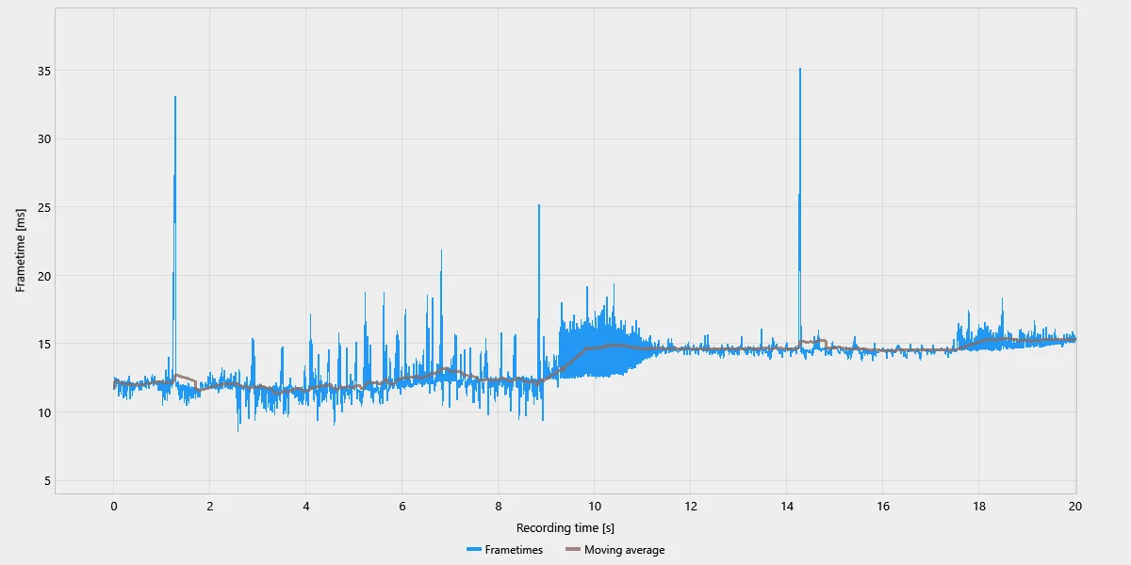Click the blue Frametimes legend swatch
Image resolution: width=1131 pixels, height=565 pixels.
click(x=473, y=550)
